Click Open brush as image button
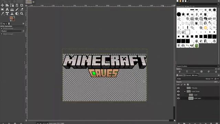220x124 pixels. (216, 72)
